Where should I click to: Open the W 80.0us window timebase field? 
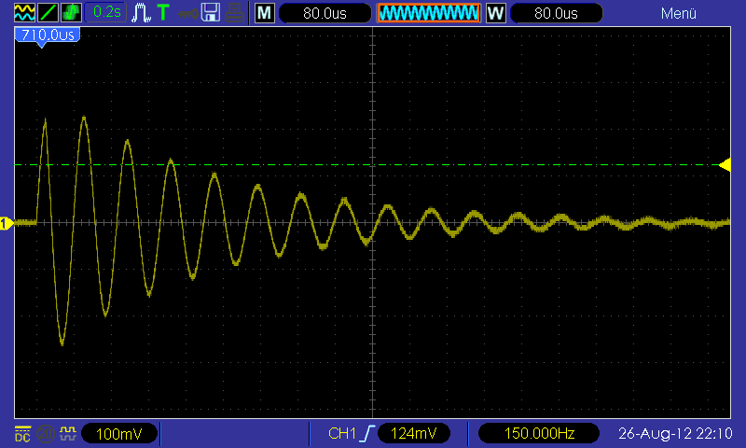click(x=545, y=13)
